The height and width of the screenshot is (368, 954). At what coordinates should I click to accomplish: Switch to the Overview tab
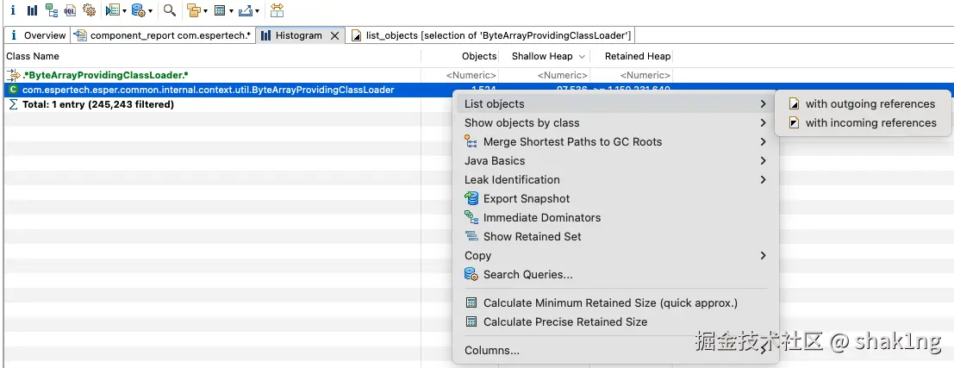37,35
